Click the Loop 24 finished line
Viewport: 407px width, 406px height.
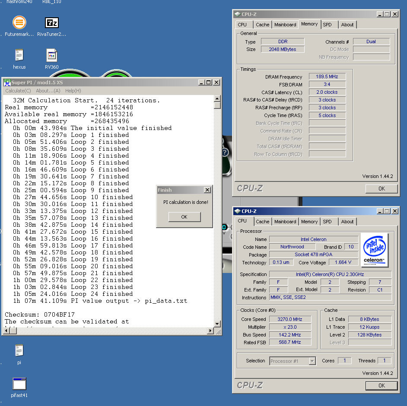coord(73,294)
